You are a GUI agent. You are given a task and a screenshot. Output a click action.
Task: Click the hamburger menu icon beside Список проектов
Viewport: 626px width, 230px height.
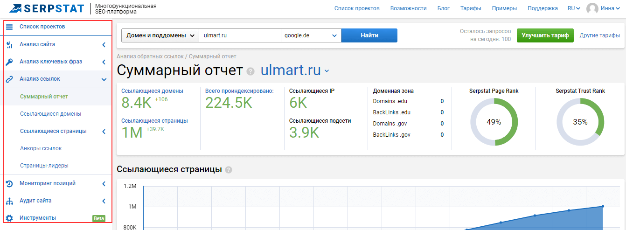click(x=9, y=27)
